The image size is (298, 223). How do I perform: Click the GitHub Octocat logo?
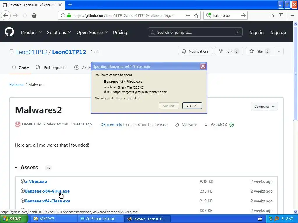click(x=9, y=32)
